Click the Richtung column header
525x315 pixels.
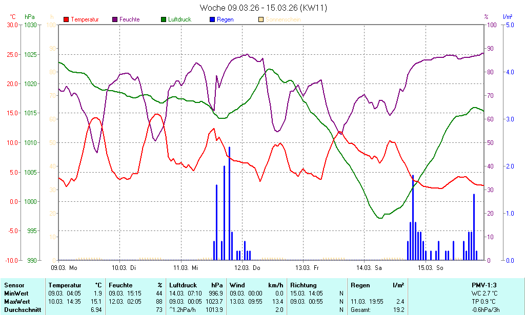304,285
